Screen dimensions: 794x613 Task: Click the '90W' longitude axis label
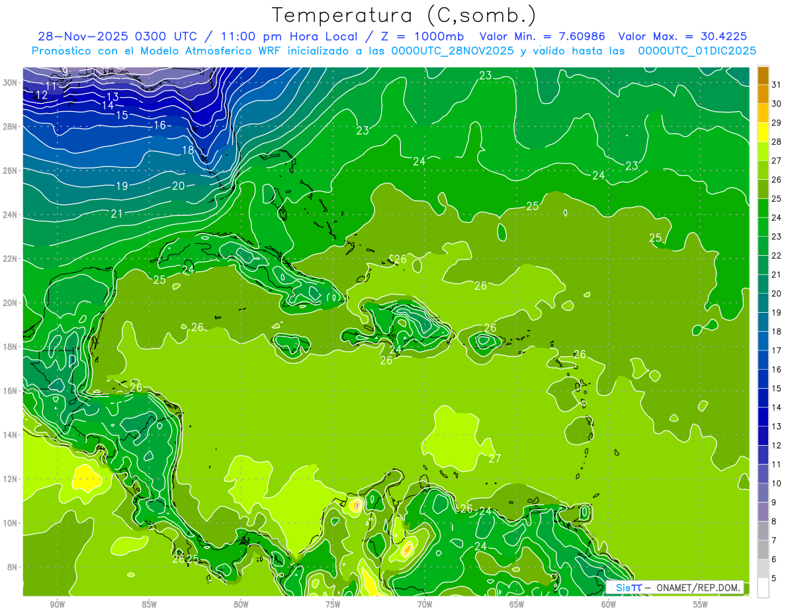[57, 604]
